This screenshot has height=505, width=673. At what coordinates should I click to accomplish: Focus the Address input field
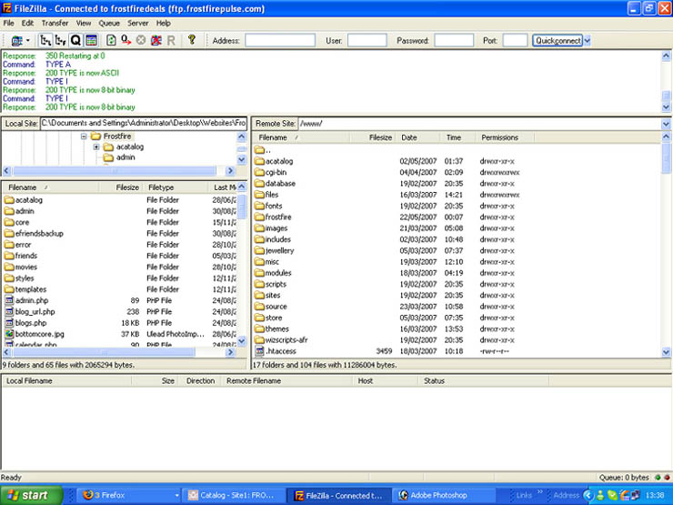tap(280, 40)
